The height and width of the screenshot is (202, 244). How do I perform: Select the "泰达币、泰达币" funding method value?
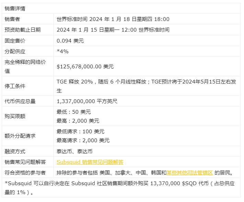(74, 151)
